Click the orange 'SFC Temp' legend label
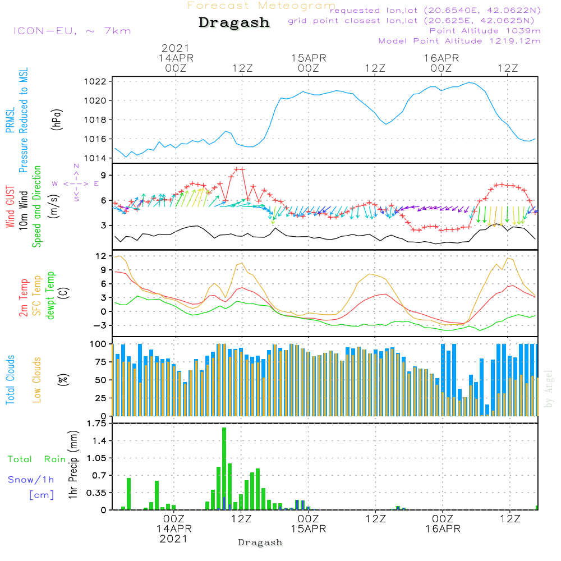The height and width of the screenshot is (561, 561). (x=37, y=296)
